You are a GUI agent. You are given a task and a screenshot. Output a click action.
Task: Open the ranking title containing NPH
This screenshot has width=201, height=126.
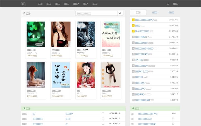pos(140,94)
